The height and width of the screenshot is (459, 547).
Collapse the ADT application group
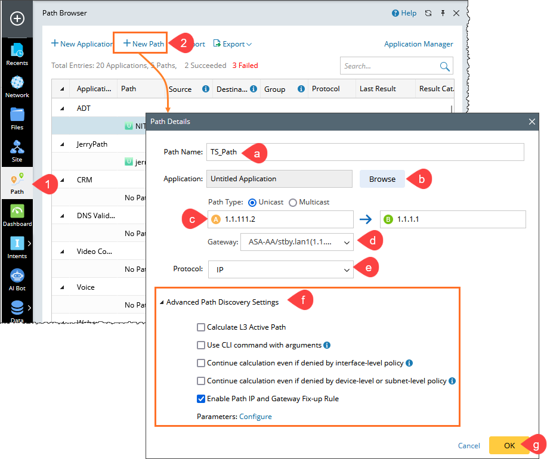[x=62, y=108]
